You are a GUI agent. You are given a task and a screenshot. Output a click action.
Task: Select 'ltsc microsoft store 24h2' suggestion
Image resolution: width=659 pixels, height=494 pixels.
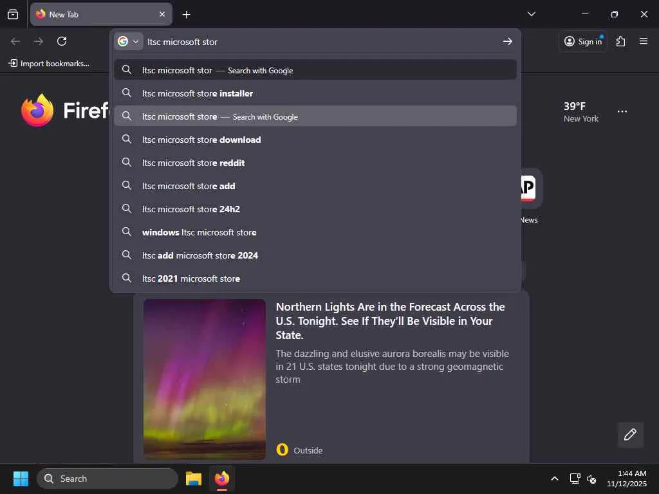[x=315, y=208]
